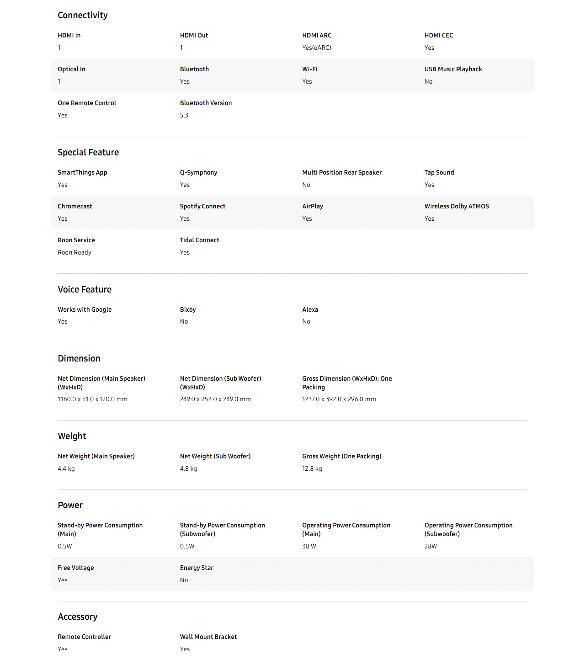Click the 38 W operating power value
The image size is (585, 670).
(309, 546)
